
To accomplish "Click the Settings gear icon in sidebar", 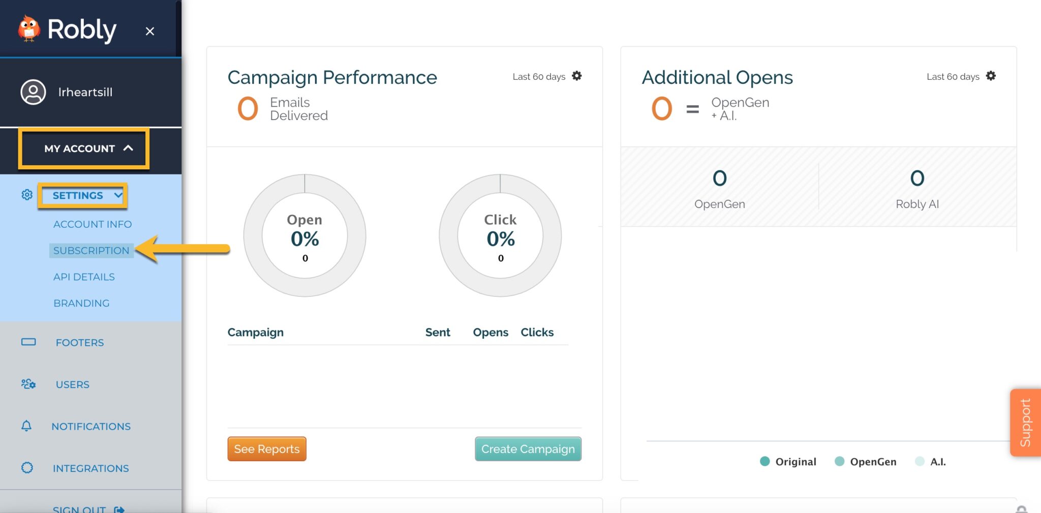I will pos(27,195).
